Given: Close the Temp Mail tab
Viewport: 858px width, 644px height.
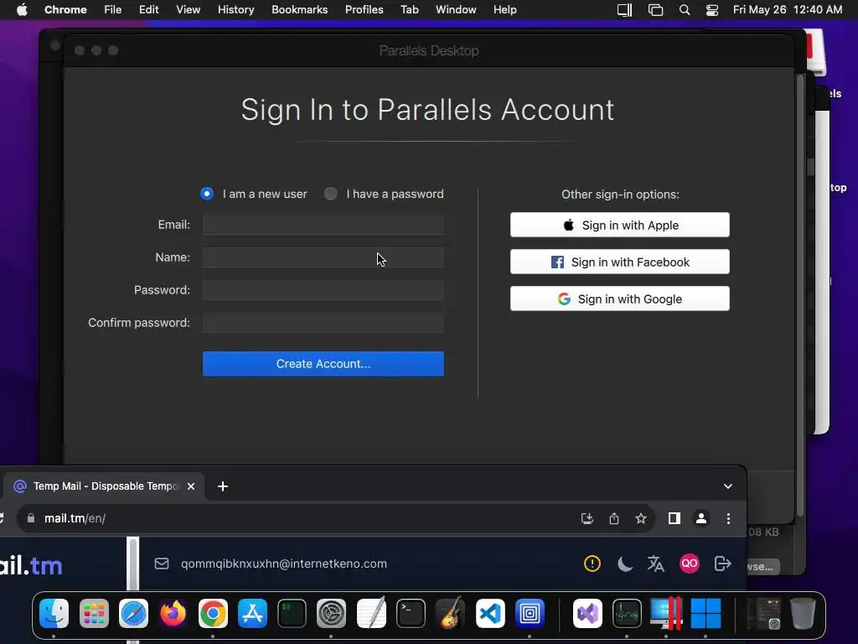Looking at the screenshot, I should tap(191, 486).
